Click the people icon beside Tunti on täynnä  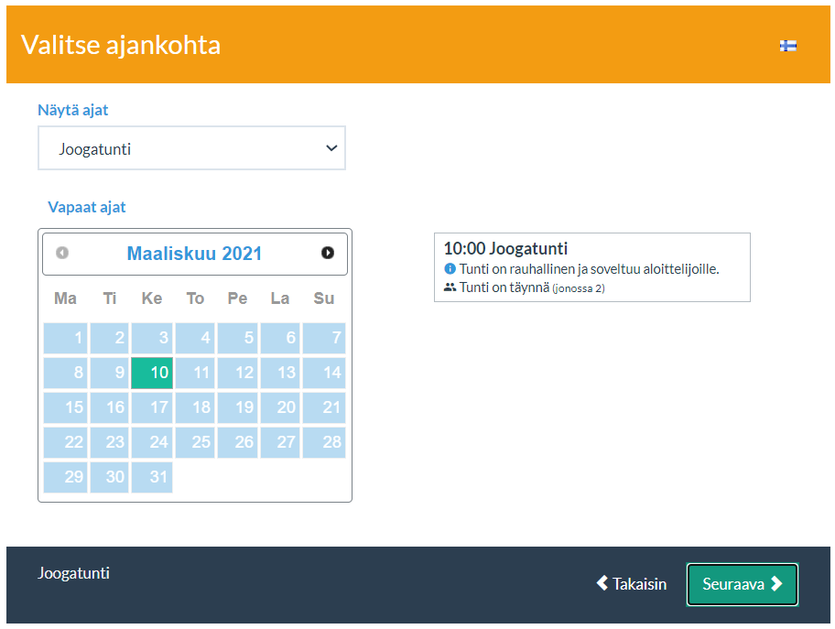coord(450,287)
